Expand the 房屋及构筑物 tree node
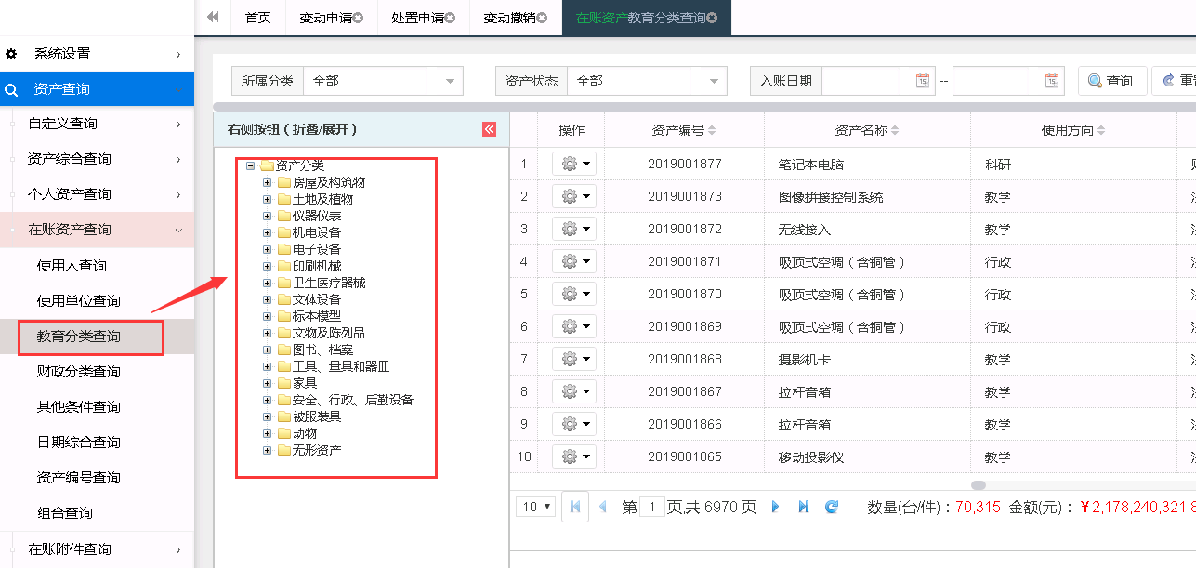 pos(268,182)
